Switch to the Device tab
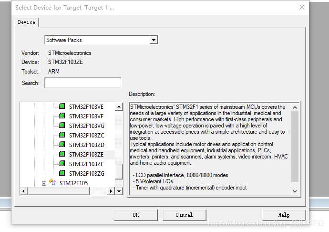This screenshot has width=329, height=232. [x=26, y=22]
